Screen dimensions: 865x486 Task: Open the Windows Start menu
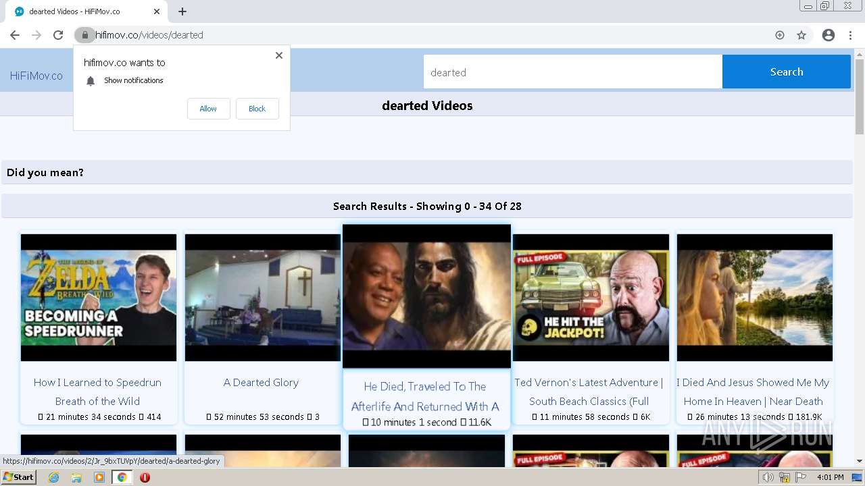point(19,477)
